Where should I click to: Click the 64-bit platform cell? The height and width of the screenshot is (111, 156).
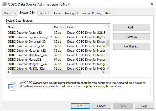pos(58,60)
